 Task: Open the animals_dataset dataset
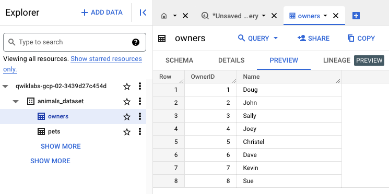point(61,101)
